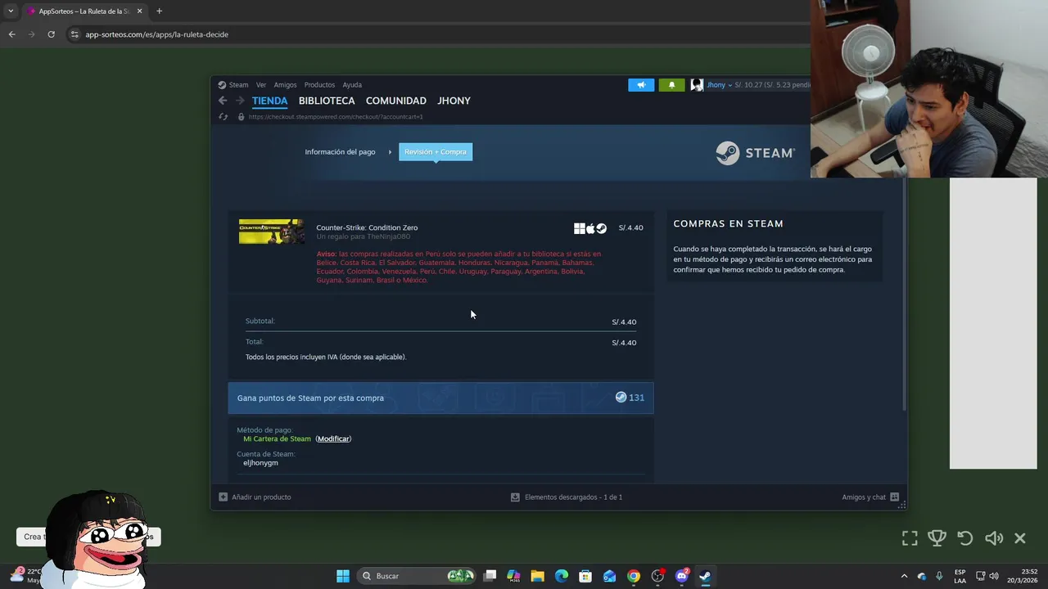Click Gana puntos de Steam banner
Image resolution: width=1048 pixels, height=589 pixels.
tap(440, 398)
